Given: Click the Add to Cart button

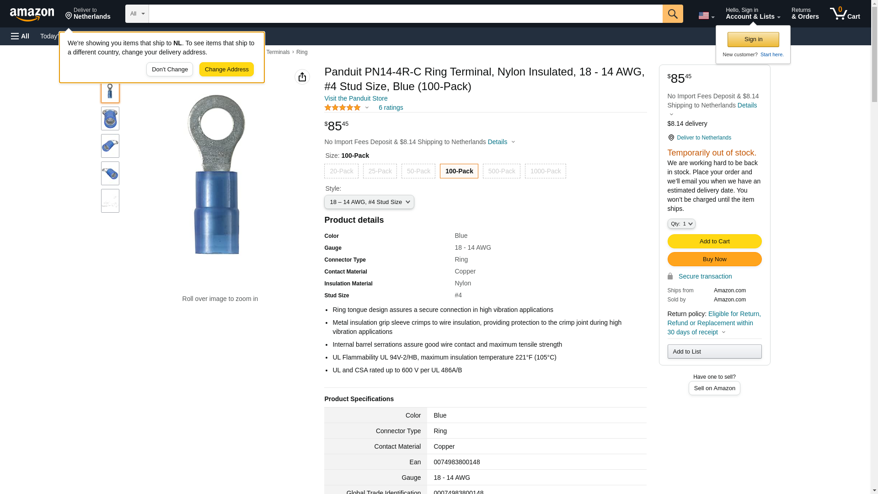Looking at the screenshot, I should (714, 242).
